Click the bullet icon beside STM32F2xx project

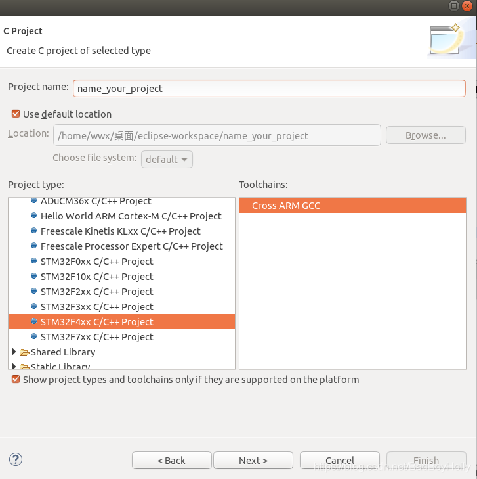coord(34,291)
